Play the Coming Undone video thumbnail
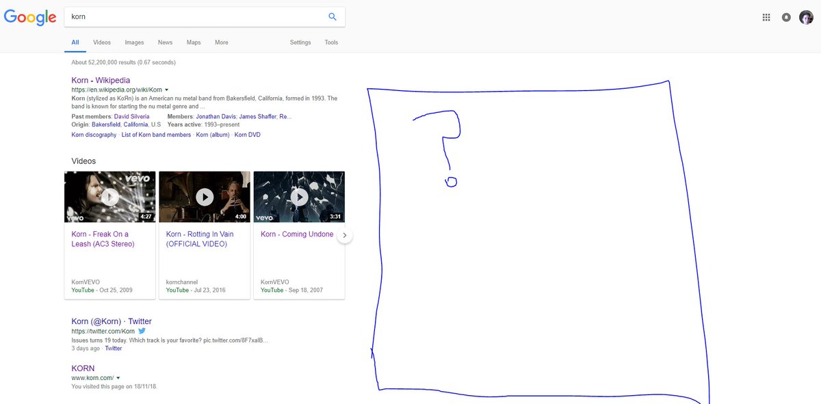The width and height of the screenshot is (821, 404). [x=299, y=197]
